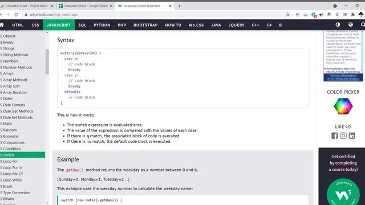Click the Patient Information ad link
The height and width of the screenshot is (205, 365).
343,76
